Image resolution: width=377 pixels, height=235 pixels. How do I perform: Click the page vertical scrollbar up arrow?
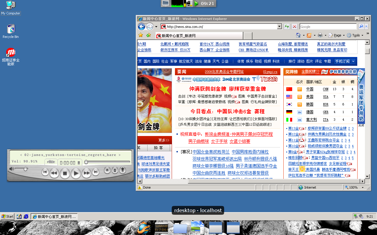tap(367, 43)
